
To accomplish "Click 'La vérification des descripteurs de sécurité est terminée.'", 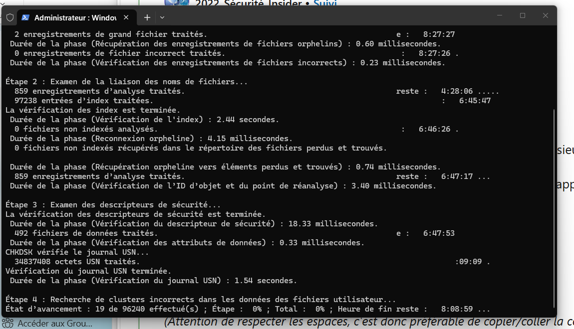I will point(135,214).
